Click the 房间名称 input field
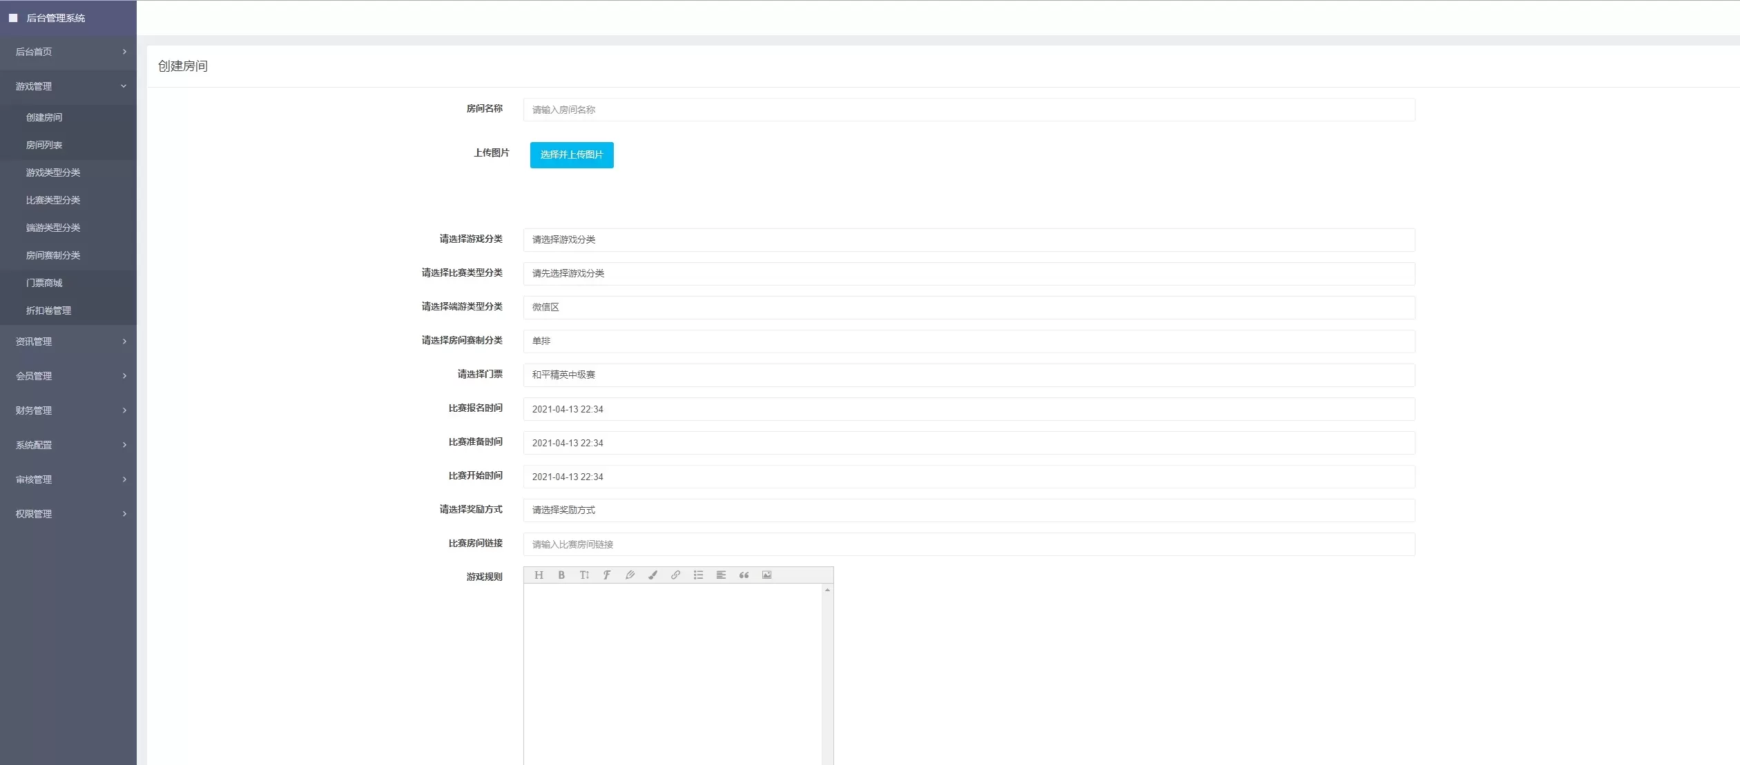 tap(969, 110)
